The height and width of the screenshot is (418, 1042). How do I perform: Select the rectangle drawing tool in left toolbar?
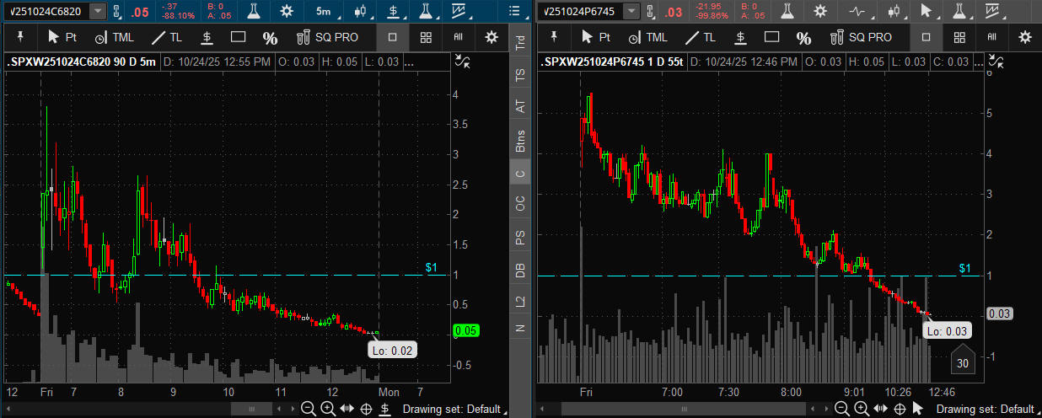pos(238,37)
